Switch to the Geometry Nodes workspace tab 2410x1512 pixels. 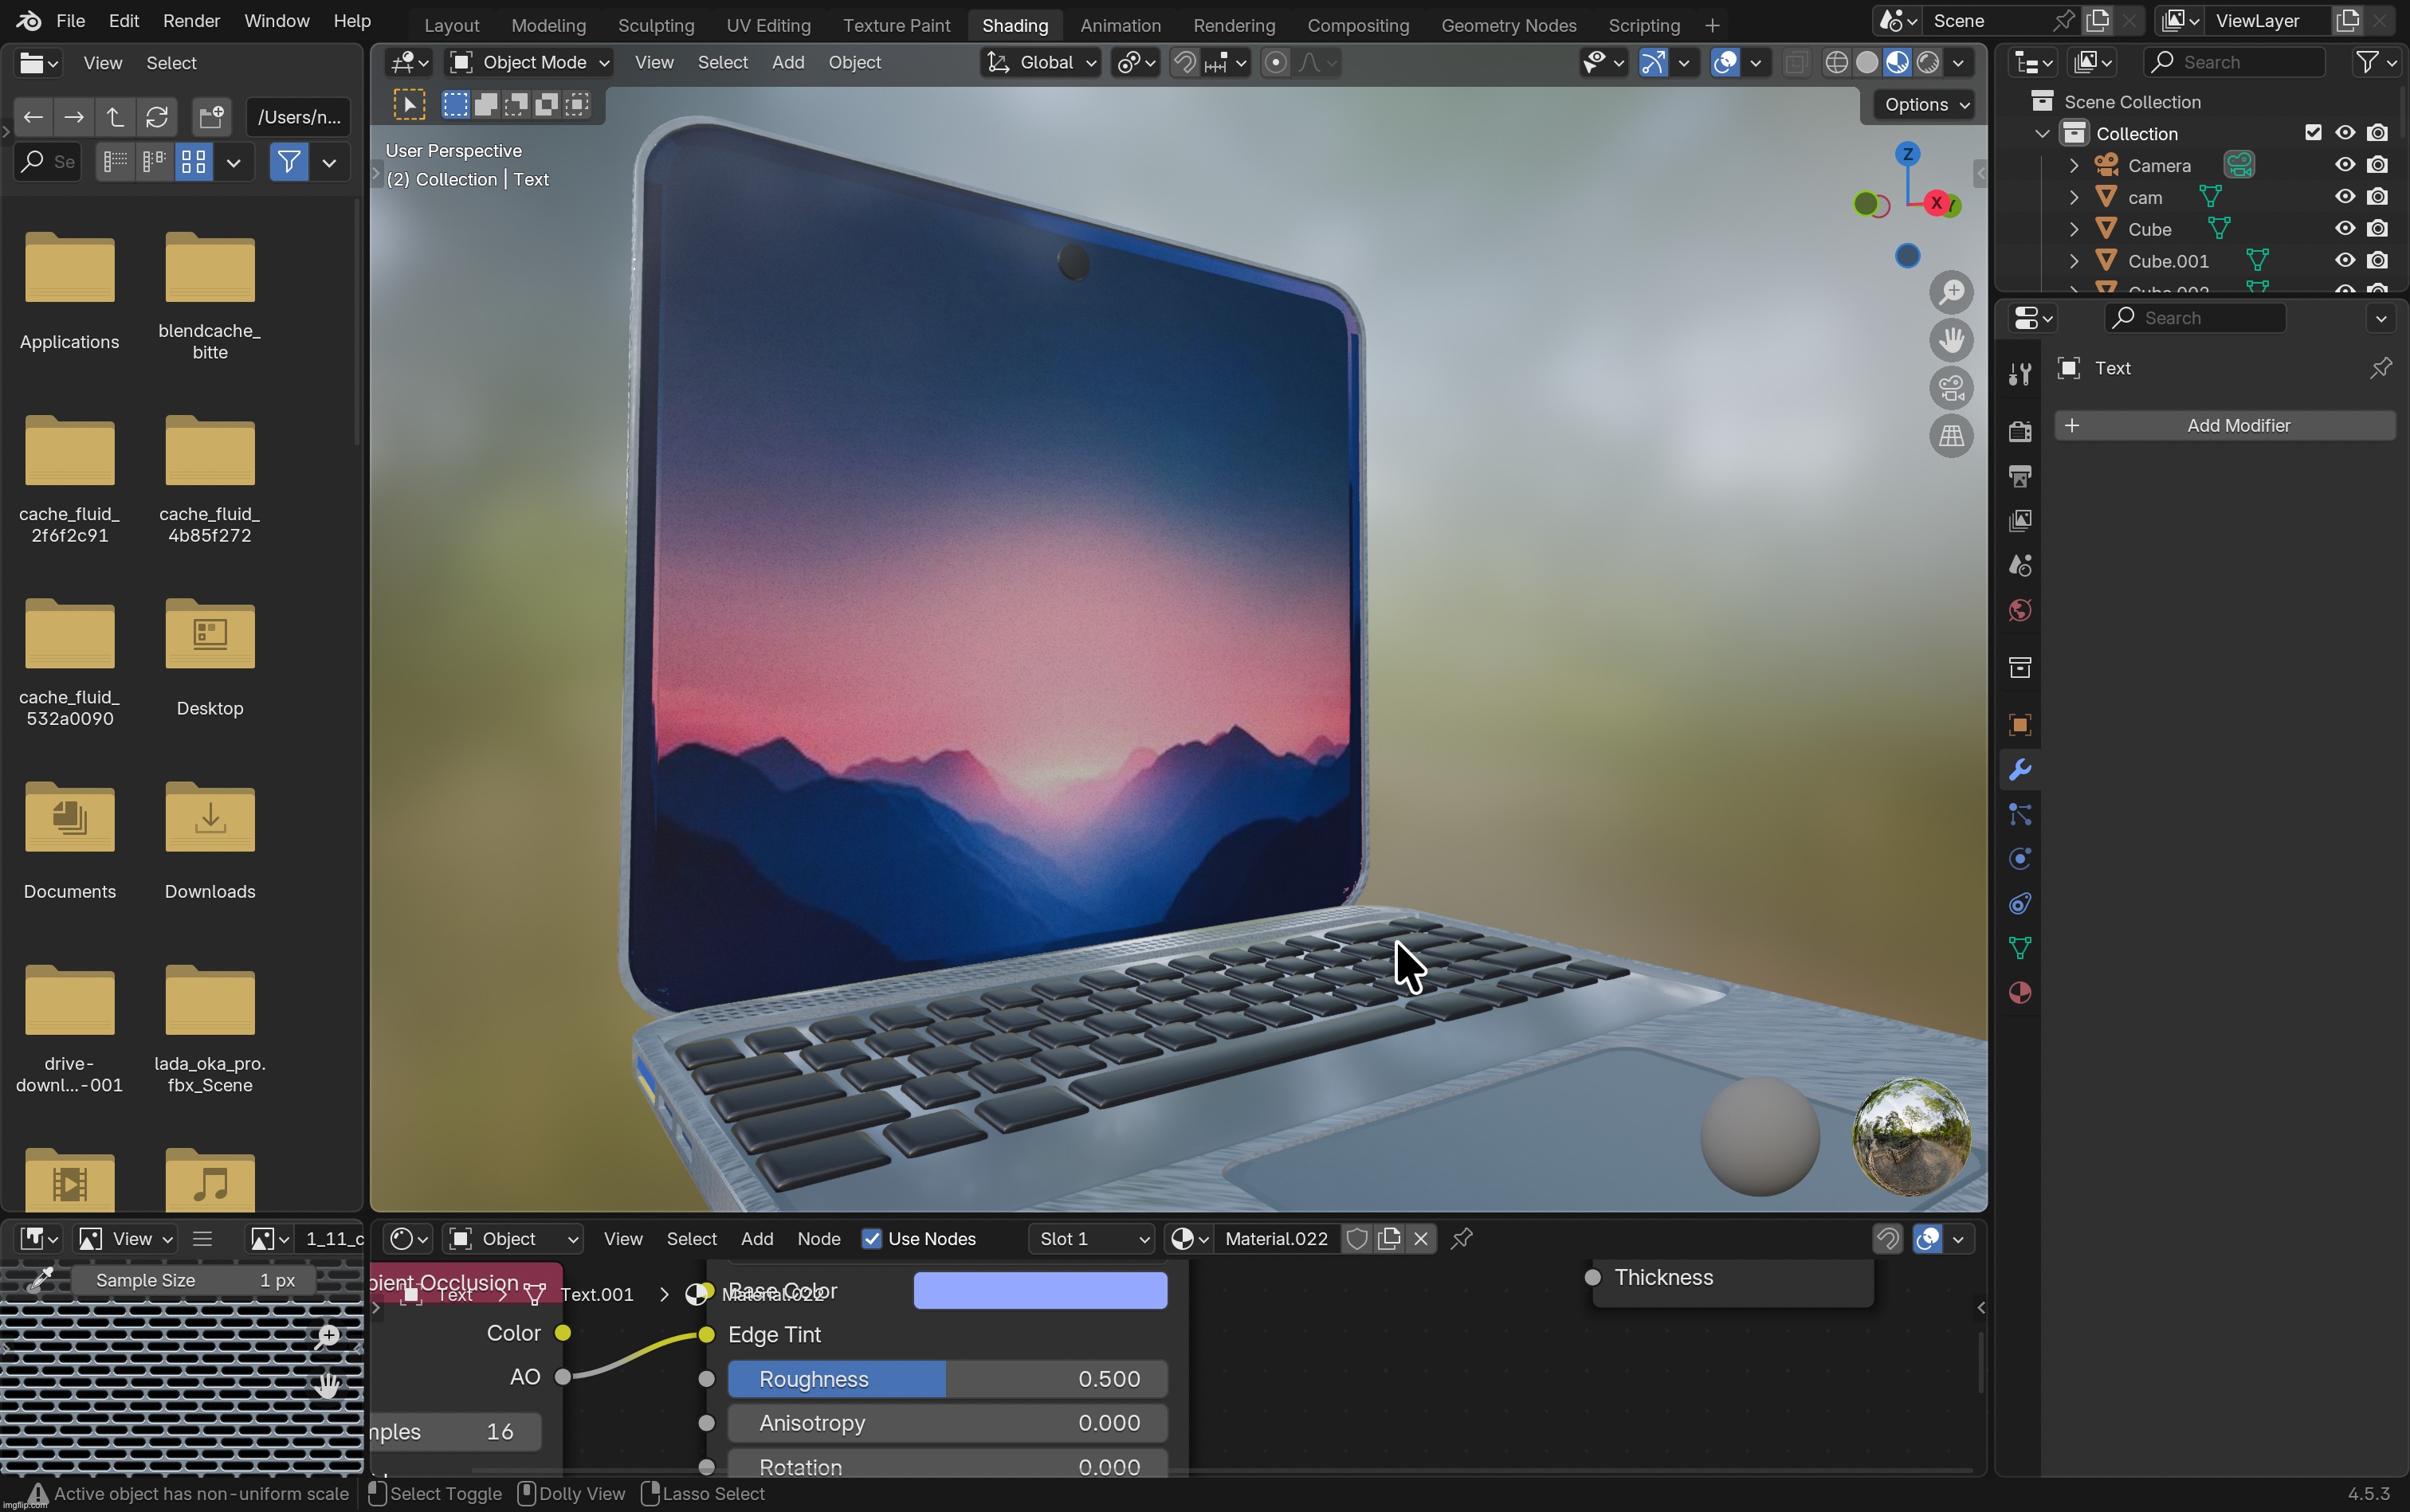[x=1508, y=25]
